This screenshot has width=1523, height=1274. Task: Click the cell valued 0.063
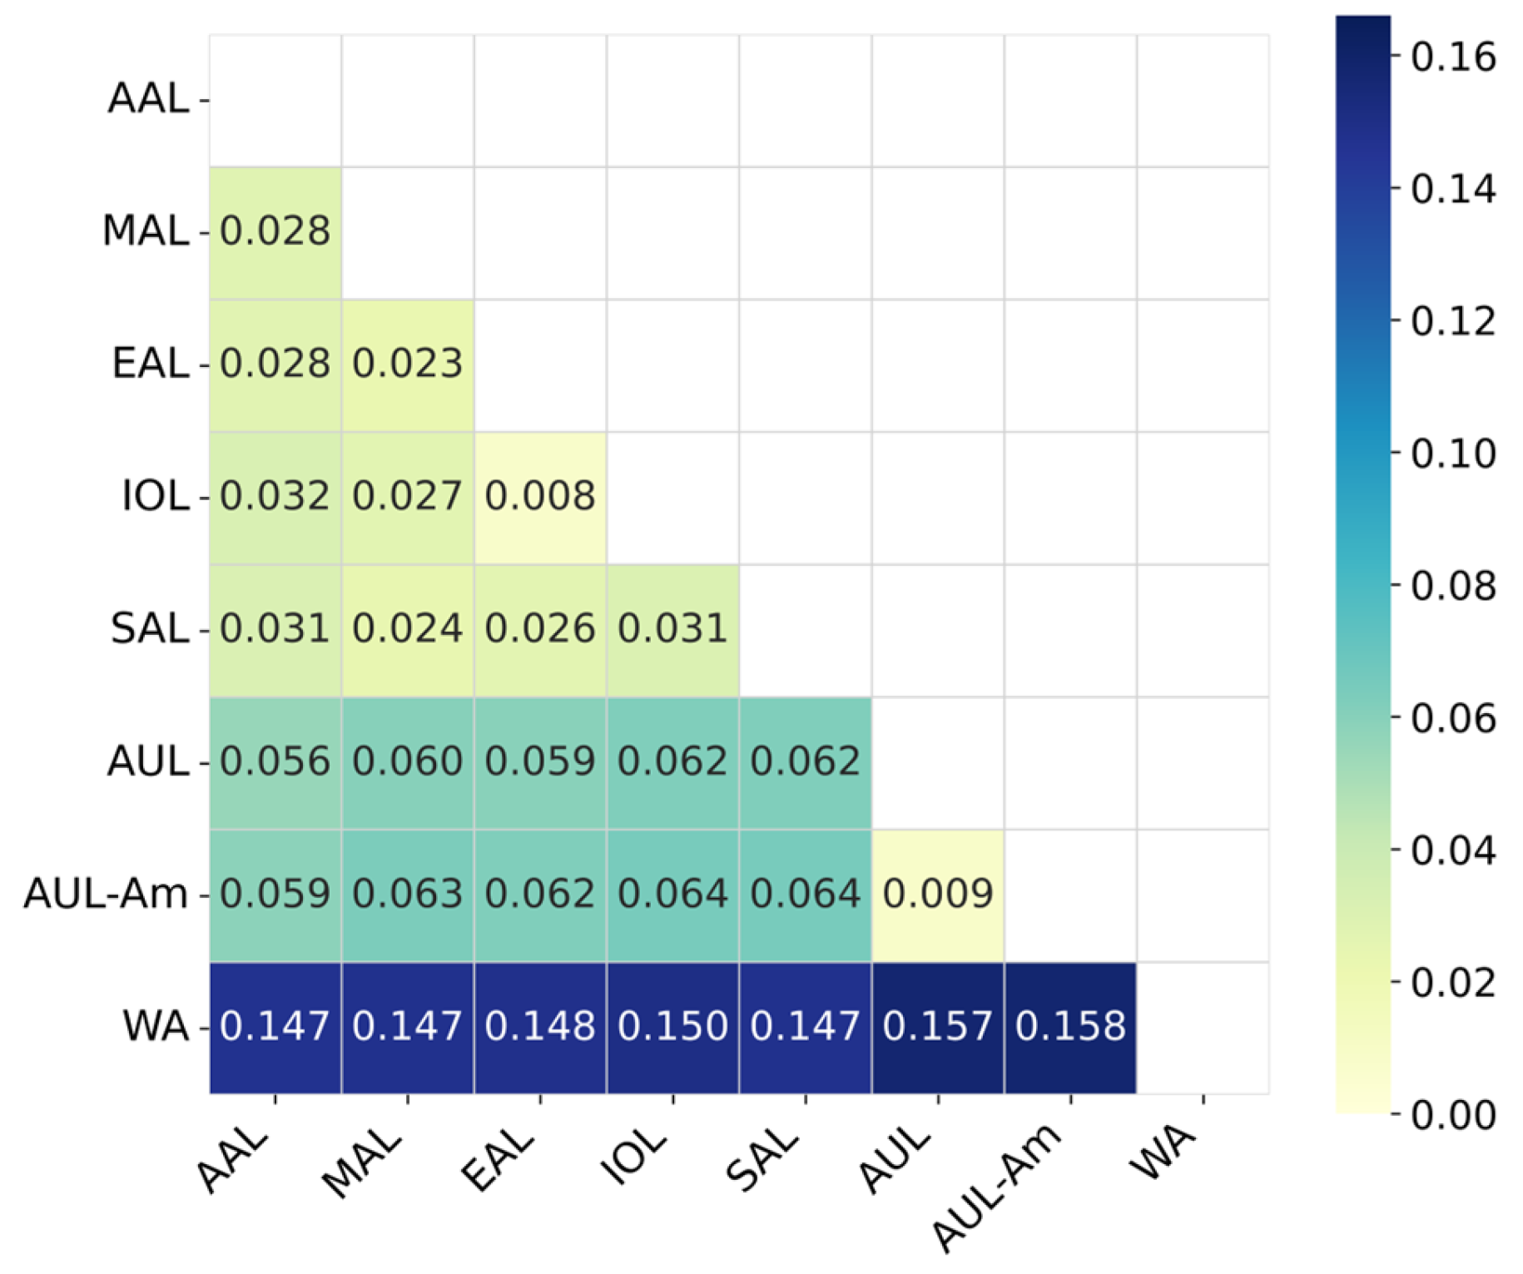(408, 895)
